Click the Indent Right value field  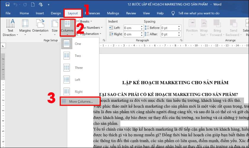132,34
